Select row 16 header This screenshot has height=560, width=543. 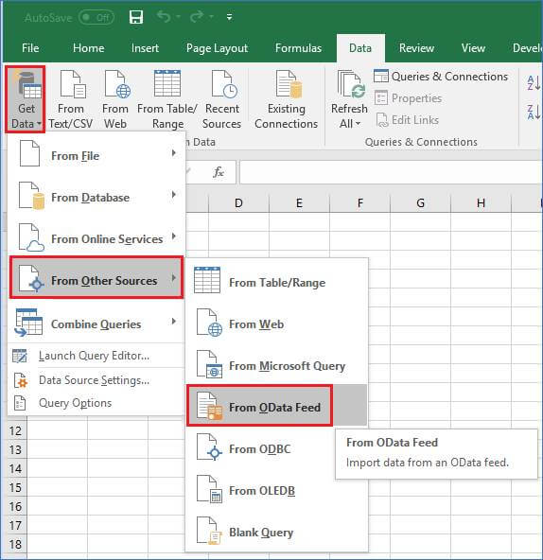click(16, 506)
